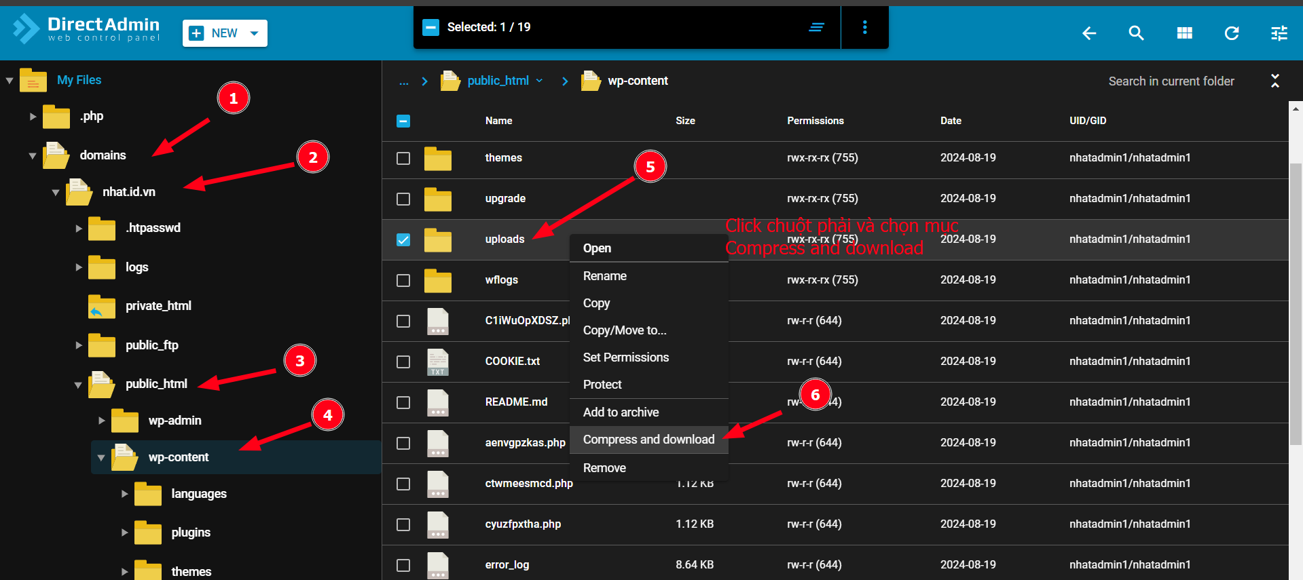Expand the wp-admin tree node
Image resolution: width=1303 pixels, height=580 pixels.
coord(102,421)
